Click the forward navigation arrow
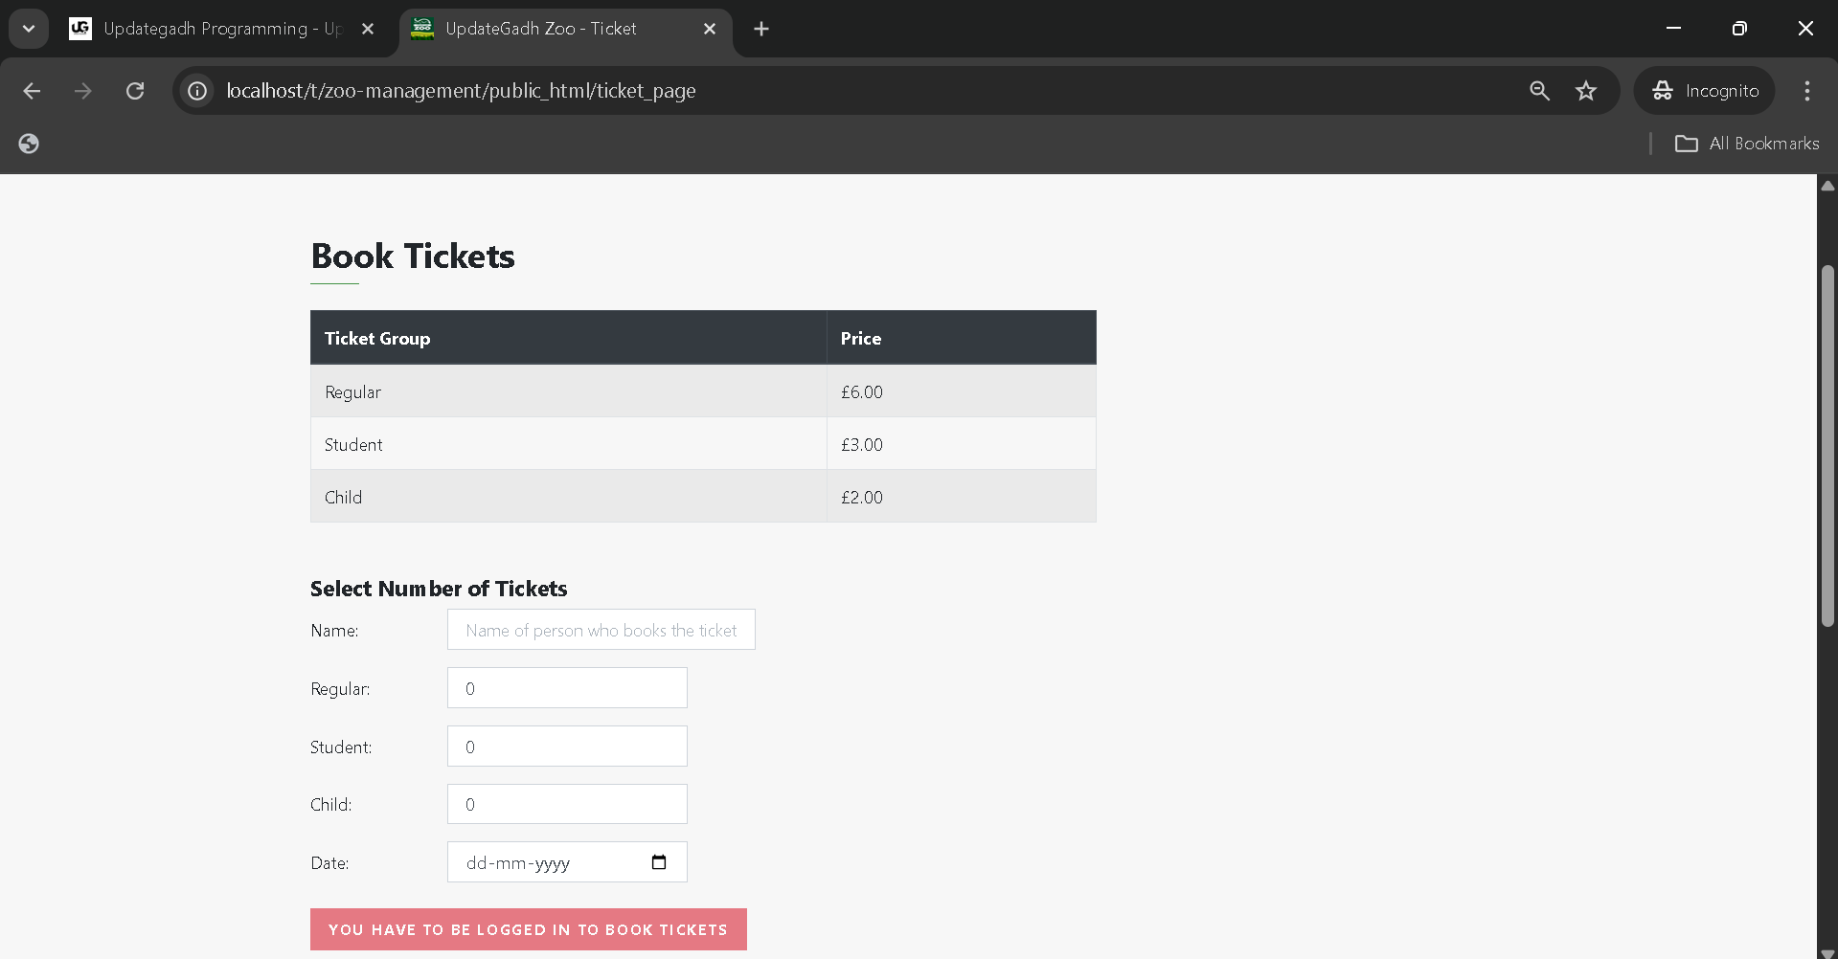Screen dimensions: 1838x959 (83, 91)
